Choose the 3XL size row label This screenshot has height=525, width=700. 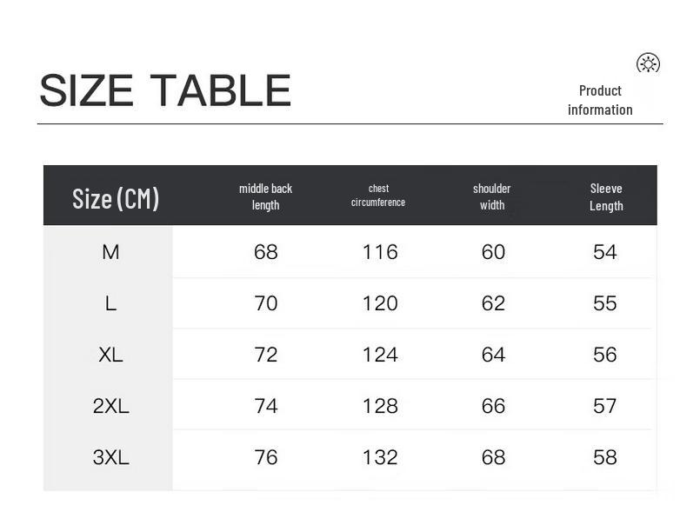click(x=110, y=457)
